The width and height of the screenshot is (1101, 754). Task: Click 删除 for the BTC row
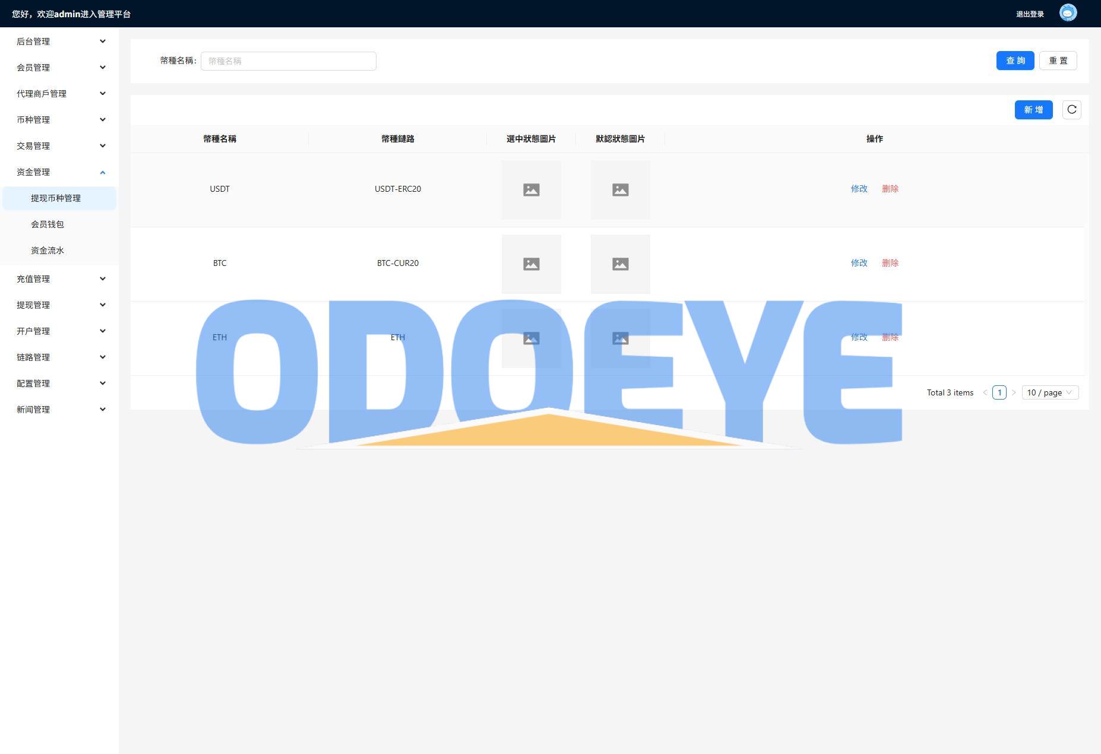[890, 263]
